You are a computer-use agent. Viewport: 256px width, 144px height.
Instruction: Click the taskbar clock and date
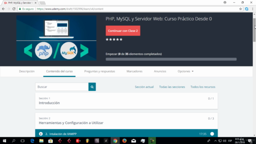(x=240, y=141)
